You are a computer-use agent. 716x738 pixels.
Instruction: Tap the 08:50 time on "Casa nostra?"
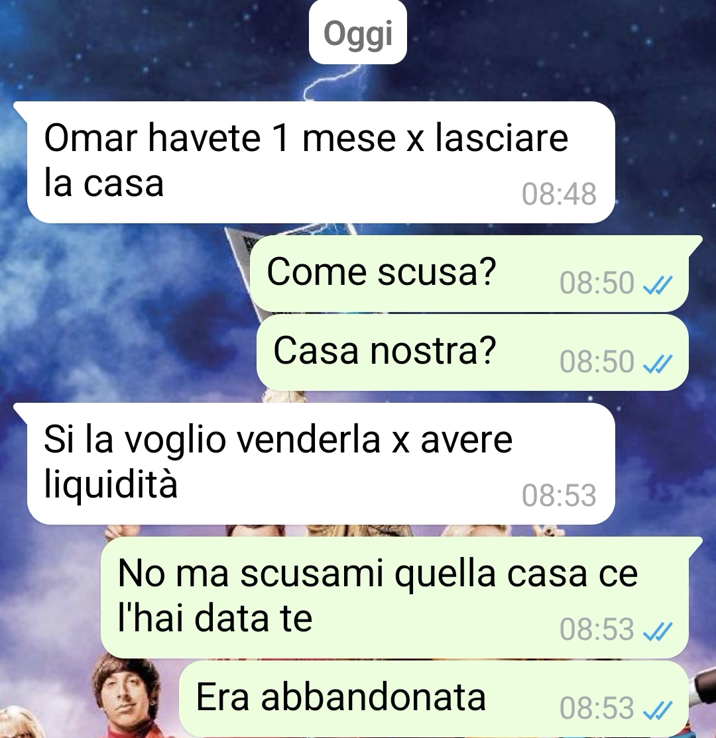pyautogui.click(x=597, y=362)
